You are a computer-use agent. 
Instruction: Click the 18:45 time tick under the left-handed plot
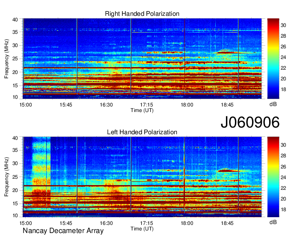227,223
